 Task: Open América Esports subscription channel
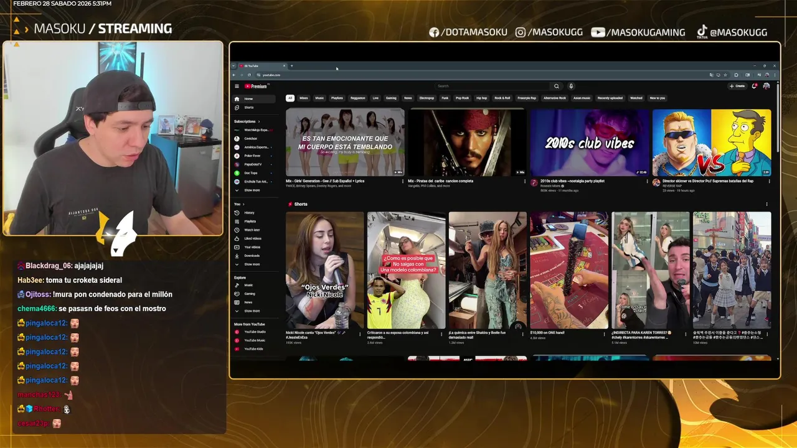click(x=254, y=147)
